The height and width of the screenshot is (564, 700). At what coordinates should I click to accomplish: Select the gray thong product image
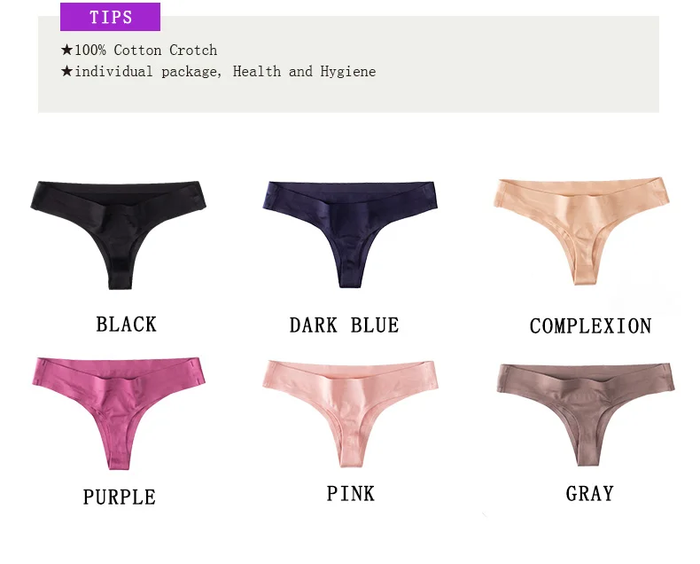[x=586, y=414]
